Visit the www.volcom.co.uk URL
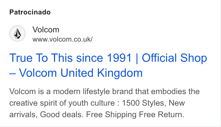Image resolution: width=221 pixels, height=127 pixels. [62, 39]
